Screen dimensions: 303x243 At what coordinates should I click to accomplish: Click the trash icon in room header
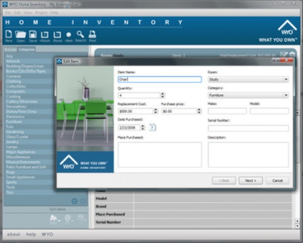pos(292,55)
